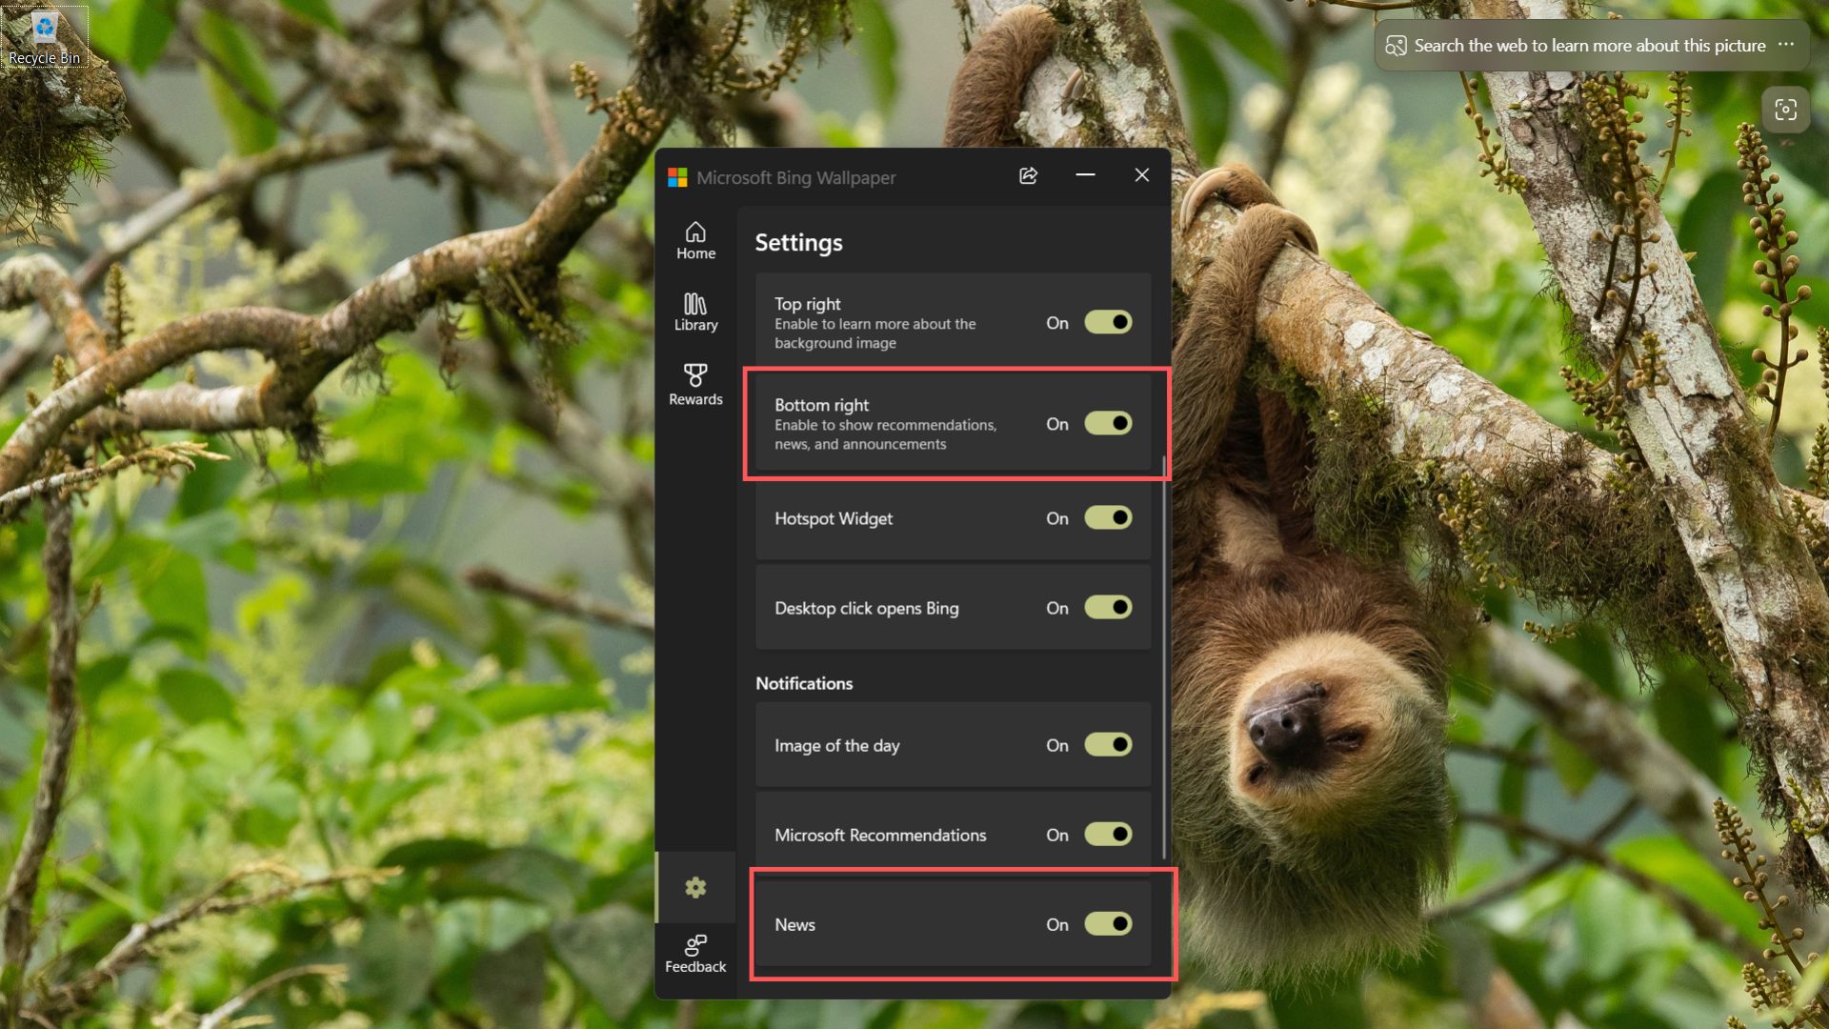
Task: Click the Microsoft logo in title bar
Action: pos(677,177)
